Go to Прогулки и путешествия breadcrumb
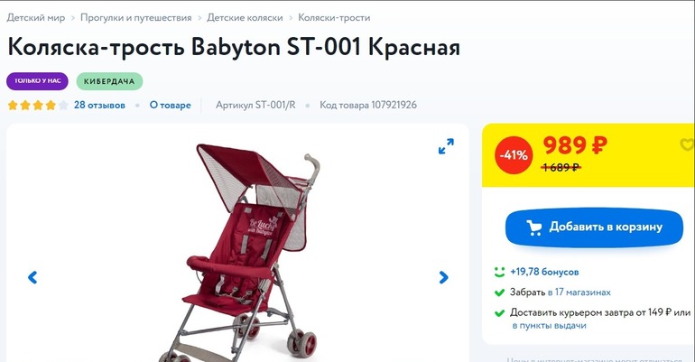Screen dimensions: 695x362 (x=135, y=18)
